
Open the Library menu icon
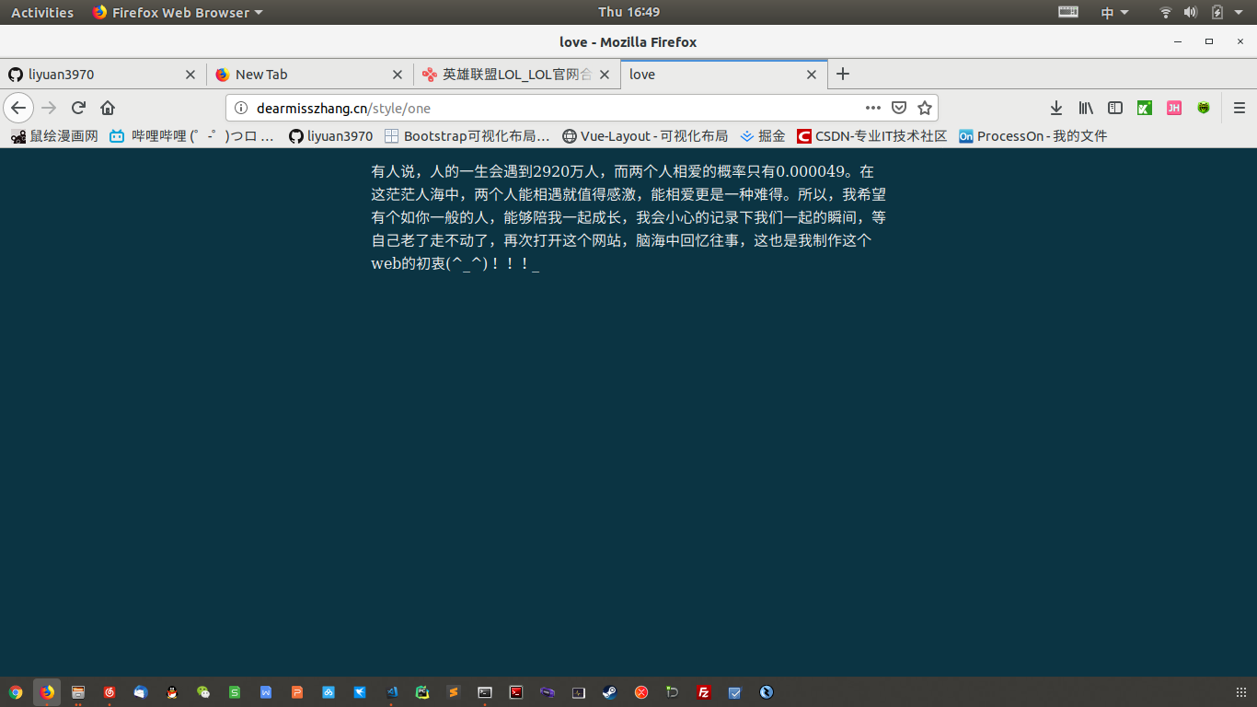(1086, 108)
